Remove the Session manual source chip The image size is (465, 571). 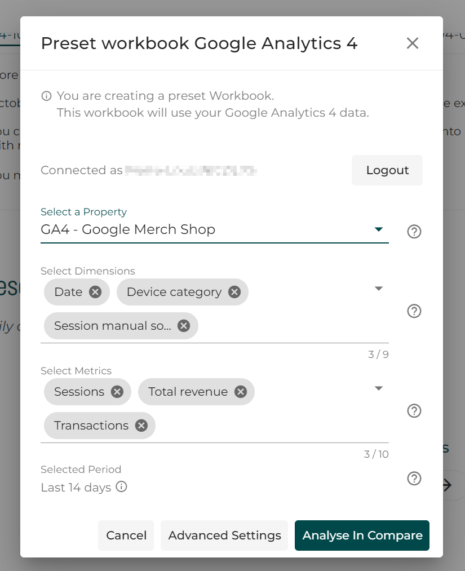(x=184, y=326)
